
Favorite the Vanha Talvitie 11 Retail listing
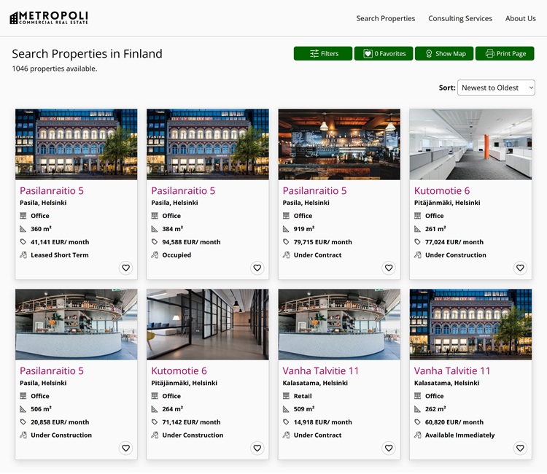coord(388,448)
